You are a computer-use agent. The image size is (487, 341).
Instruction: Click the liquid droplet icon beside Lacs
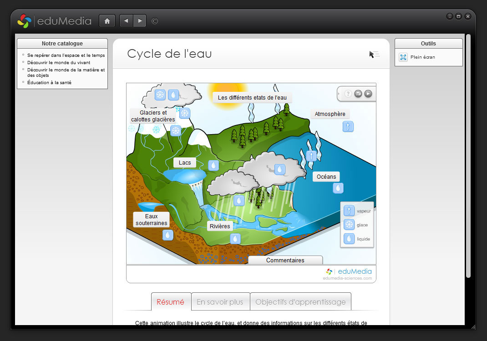pos(213,165)
